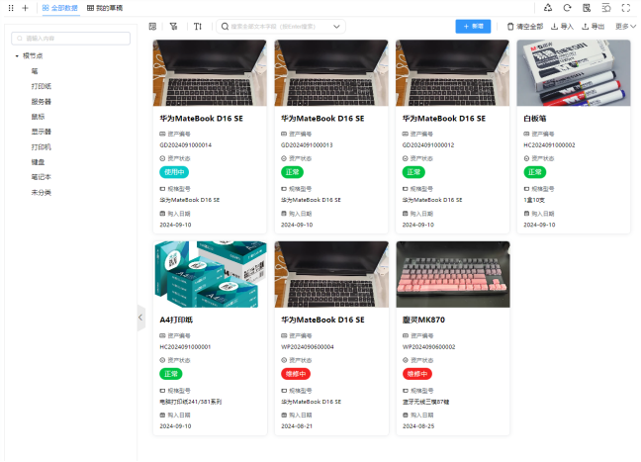
Task: Click 清空全部 to clear all
Action: (524, 27)
